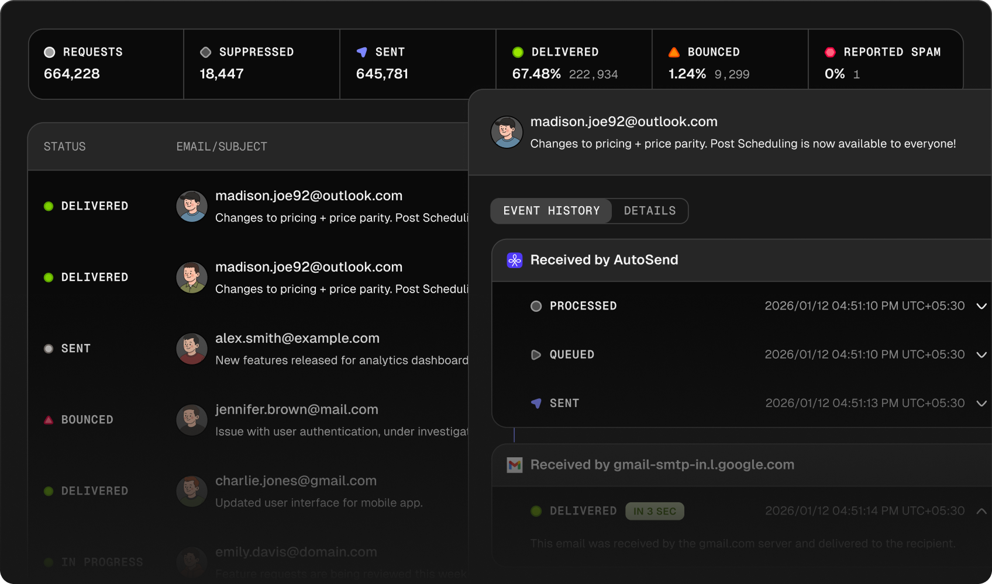Click the Sent paper-plane icon in stats
Viewport: 992px width, 584px height.
pyautogui.click(x=362, y=52)
